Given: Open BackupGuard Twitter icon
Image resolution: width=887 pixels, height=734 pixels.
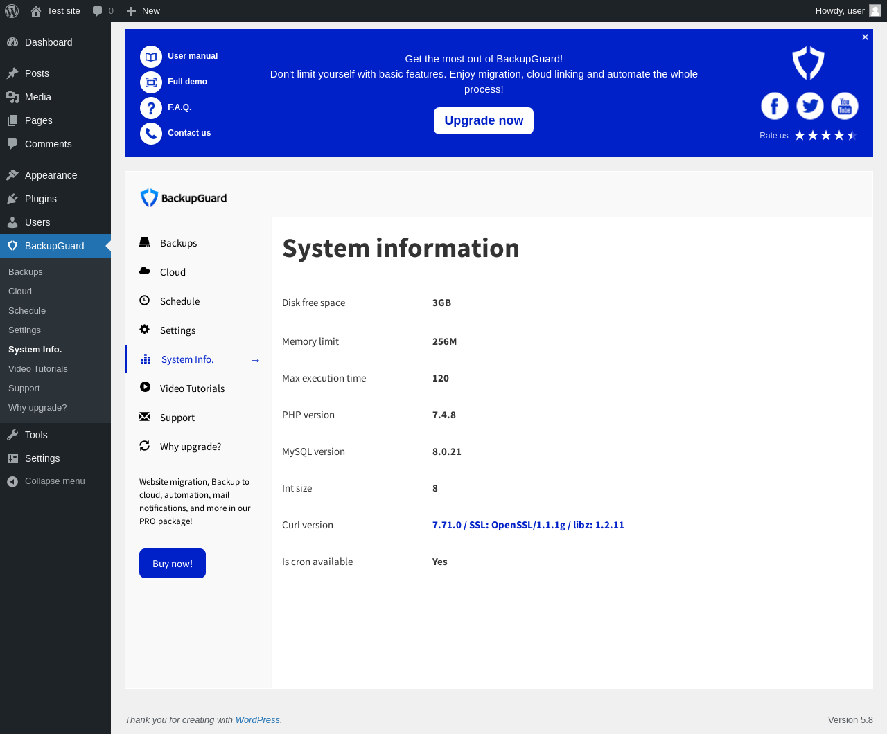Looking at the screenshot, I should pos(809,106).
